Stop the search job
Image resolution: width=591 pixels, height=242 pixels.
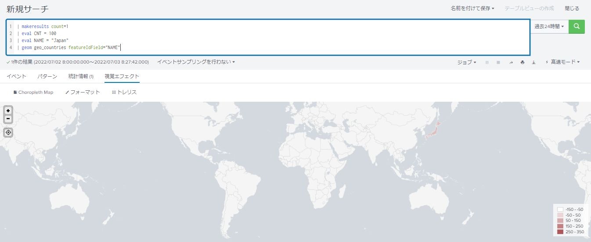[x=498, y=62]
